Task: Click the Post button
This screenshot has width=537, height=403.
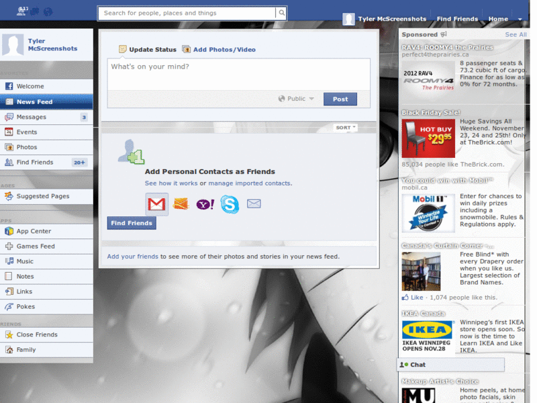Action: coord(340,99)
